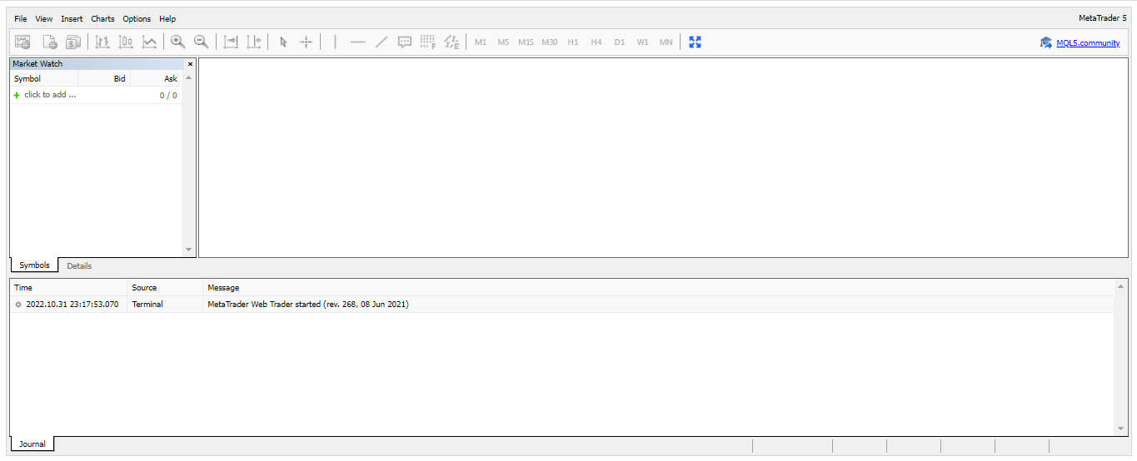Close the Market Watch panel

[190, 64]
